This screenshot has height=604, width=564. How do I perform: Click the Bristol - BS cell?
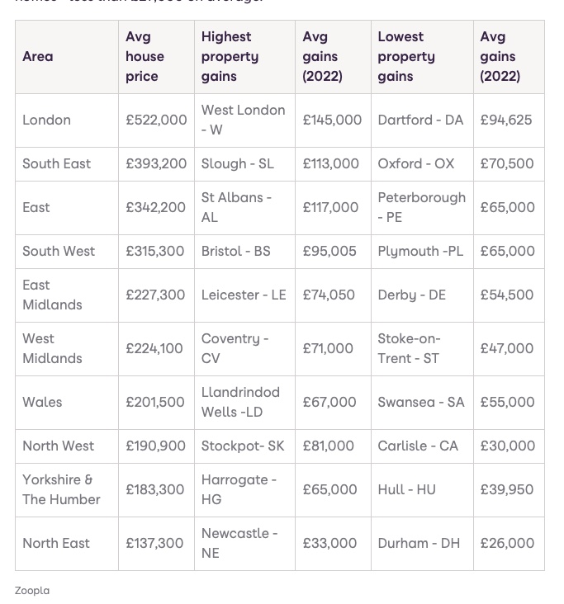click(235, 252)
